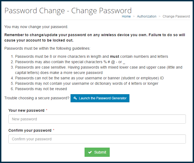Click the bold wireless device warning text
The width and height of the screenshot is (194, 163).
[x=95, y=38]
